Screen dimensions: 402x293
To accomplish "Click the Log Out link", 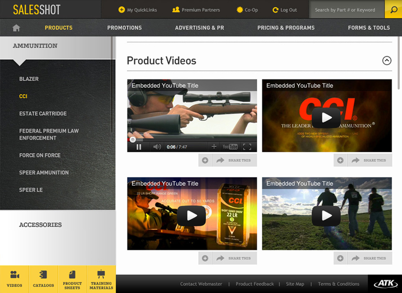I will pos(285,10).
